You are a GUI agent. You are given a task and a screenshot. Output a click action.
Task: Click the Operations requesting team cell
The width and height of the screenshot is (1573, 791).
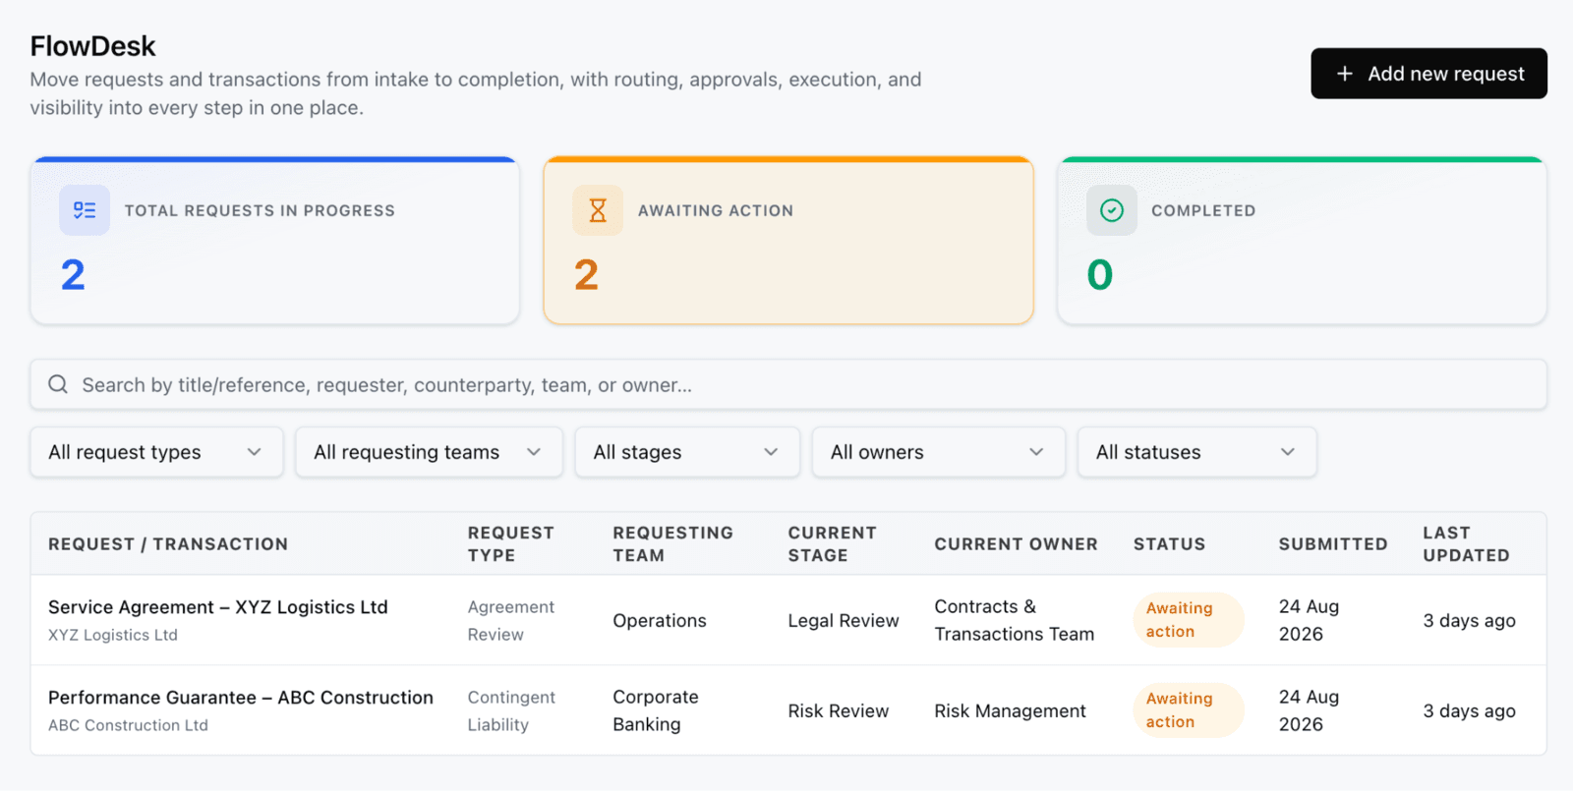pos(660,621)
